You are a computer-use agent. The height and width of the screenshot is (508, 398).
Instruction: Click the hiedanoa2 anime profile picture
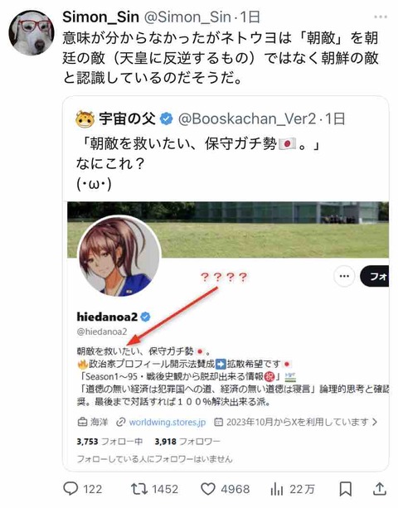click(119, 256)
